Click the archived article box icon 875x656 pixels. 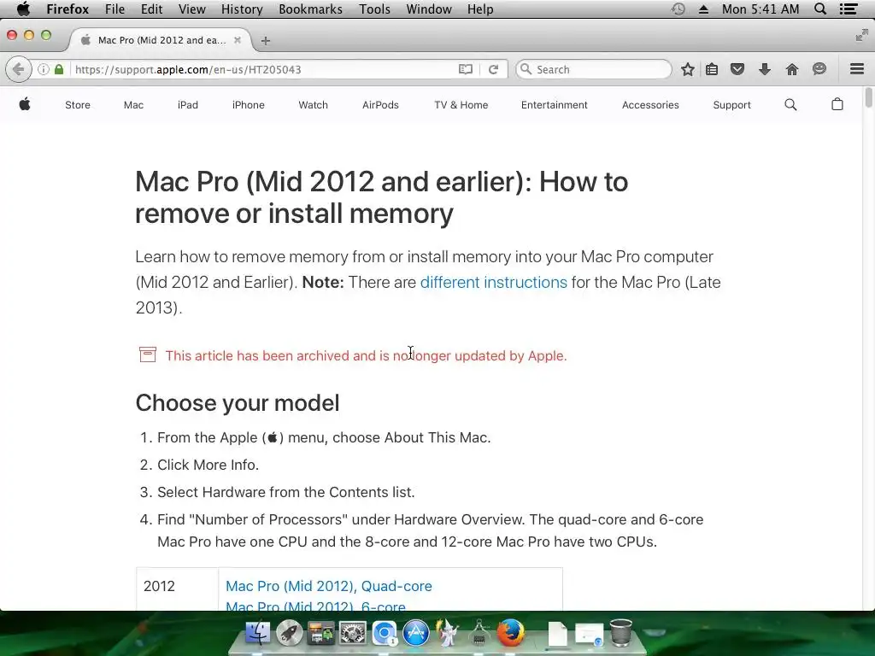(147, 354)
